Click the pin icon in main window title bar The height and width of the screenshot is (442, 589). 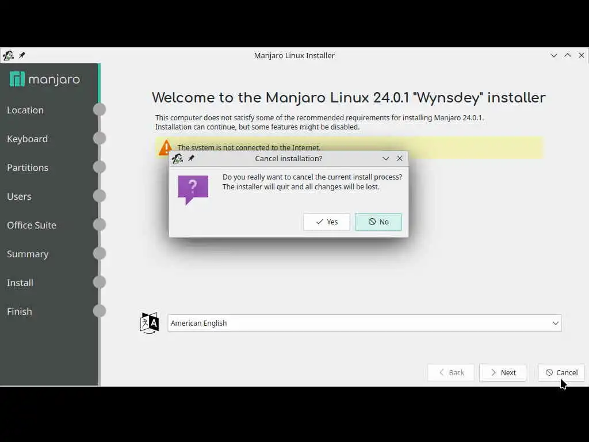click(x=22, y=55)
